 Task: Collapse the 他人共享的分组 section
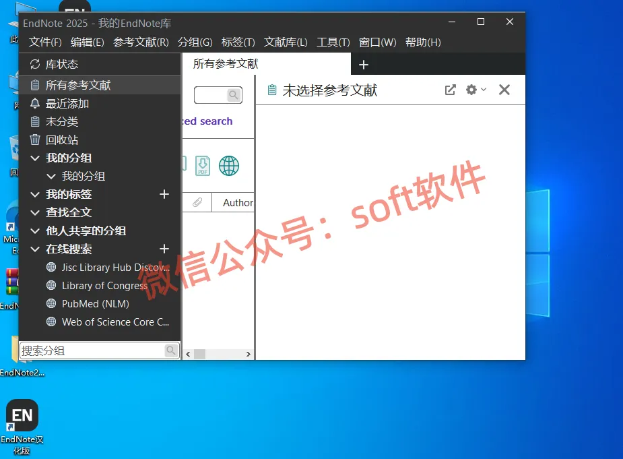[35, 231]
